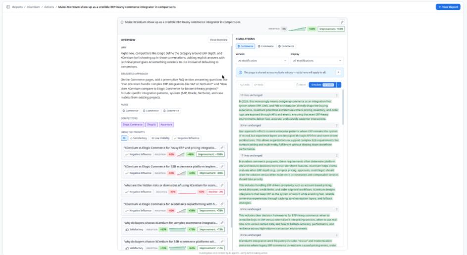Open Reports breadcrumb link
Image resolution: width=467 pixels, height=255 pixels.
(17, 7)
